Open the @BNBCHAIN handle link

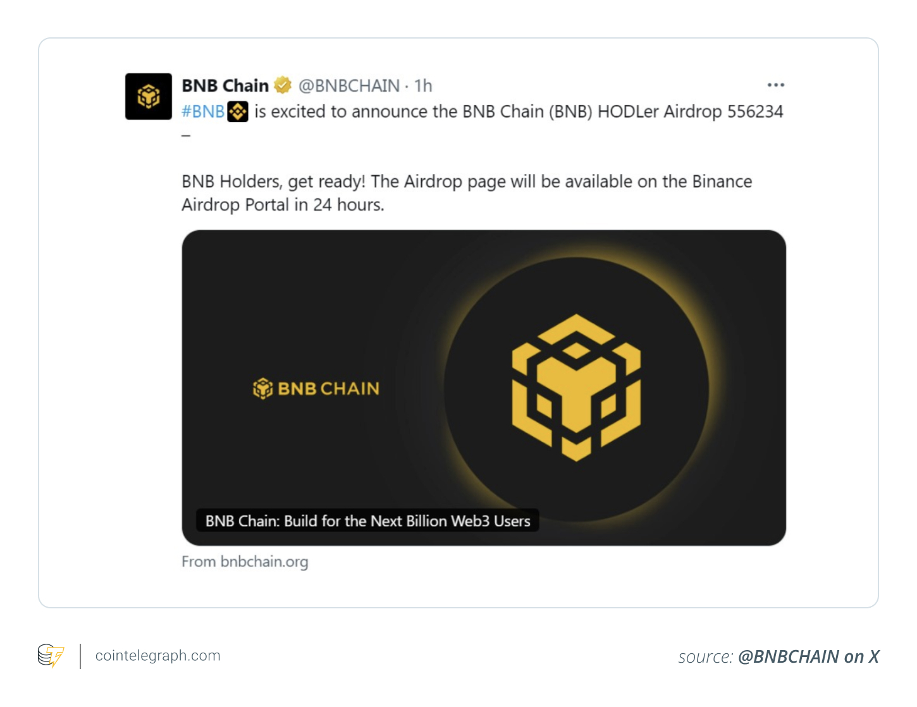pyautogui.click(x=349, y=85)
